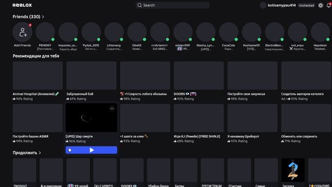Open friend rrrArtemrrr avatar
This screenshot has width=332, height=187.
[160, 32]
